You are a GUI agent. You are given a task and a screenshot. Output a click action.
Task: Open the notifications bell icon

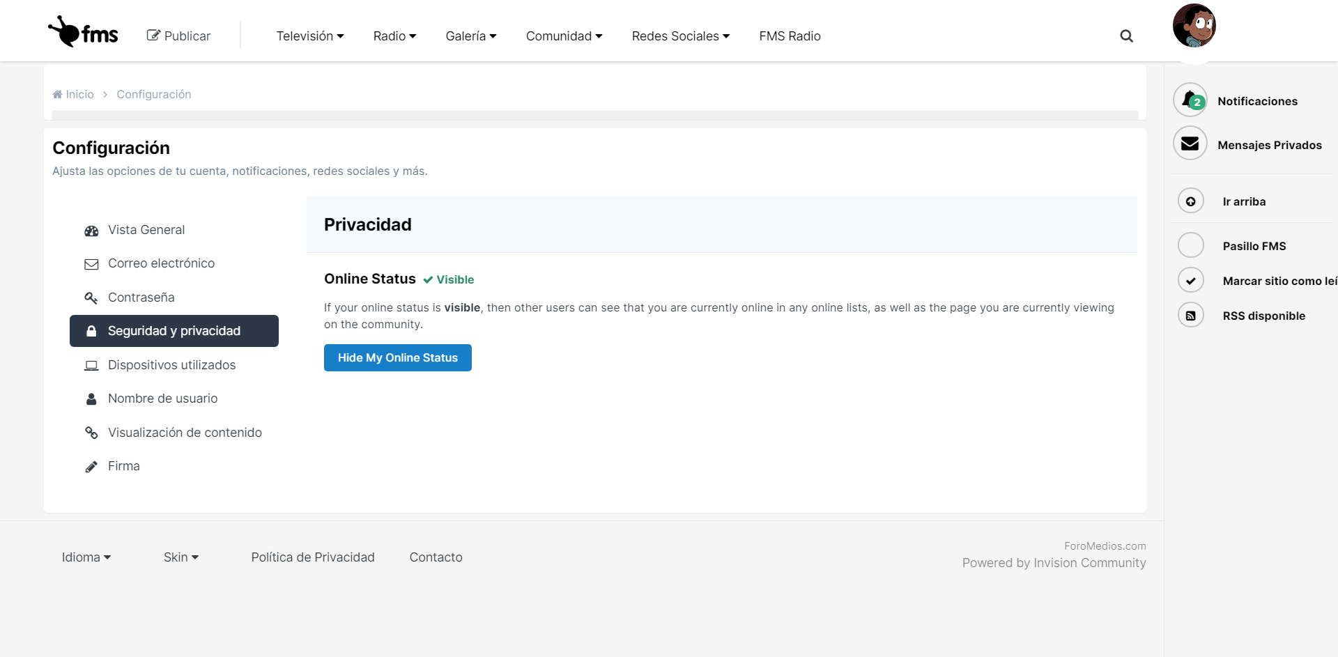point(1190,100)
